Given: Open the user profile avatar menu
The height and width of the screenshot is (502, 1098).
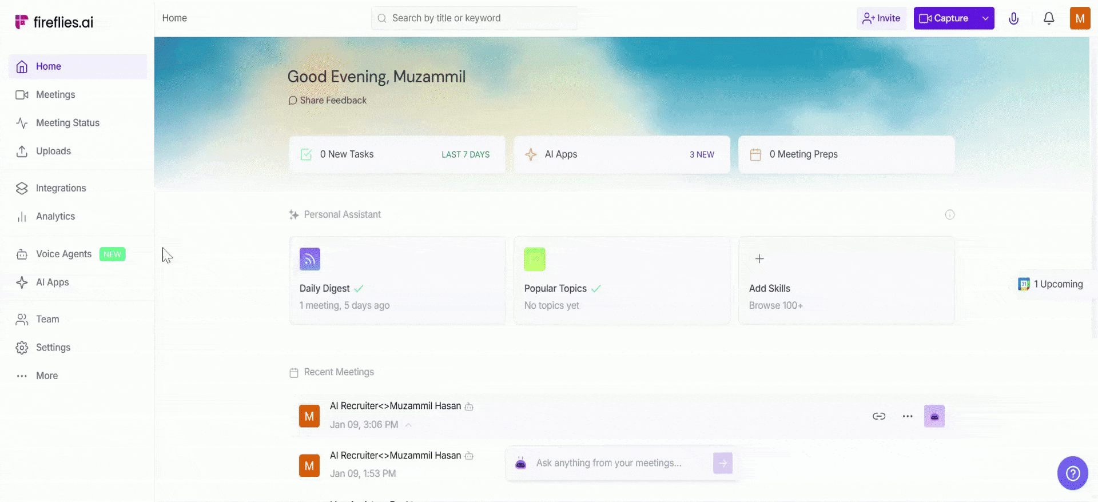Looking at the screenshot, I should (1079, 18).
